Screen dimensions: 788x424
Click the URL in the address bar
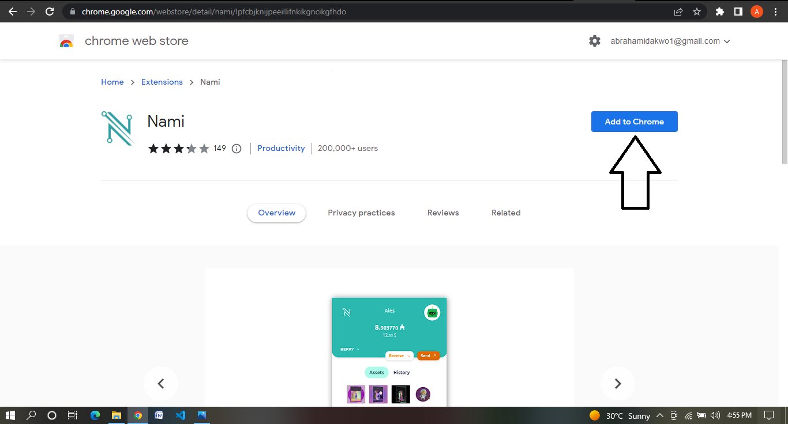click(213, 12)
